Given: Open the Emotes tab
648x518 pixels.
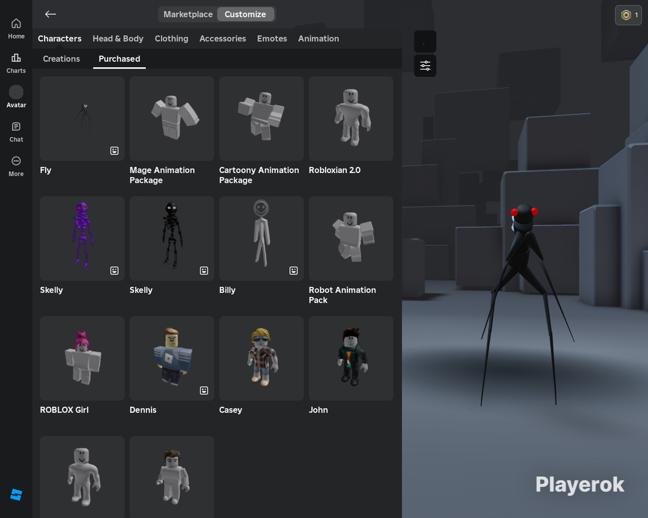Looking at the screenshot, I should [x=272, y=38].
